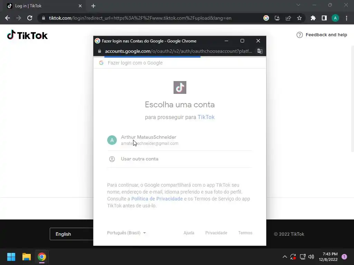
Task: Open the volume control tray icon
Action: (x=311, y=257)
